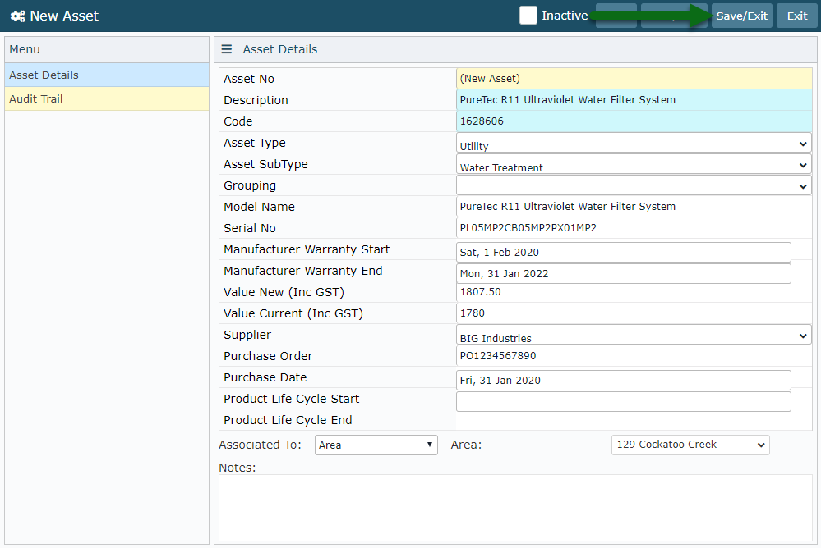
Task: Open Asset Details in the menu
Action: tap(107, 75)
